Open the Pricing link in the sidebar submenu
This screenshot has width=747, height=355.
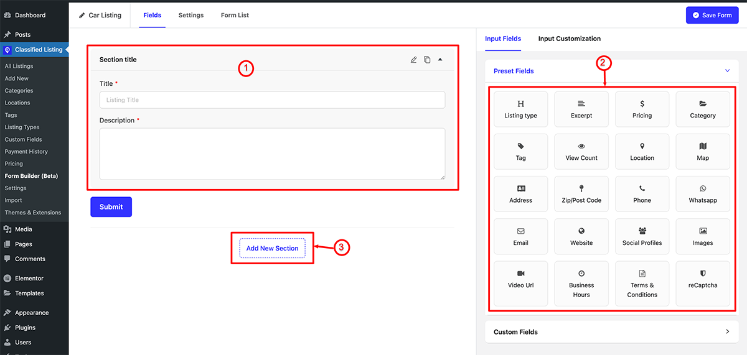click(x=14, y=164)
